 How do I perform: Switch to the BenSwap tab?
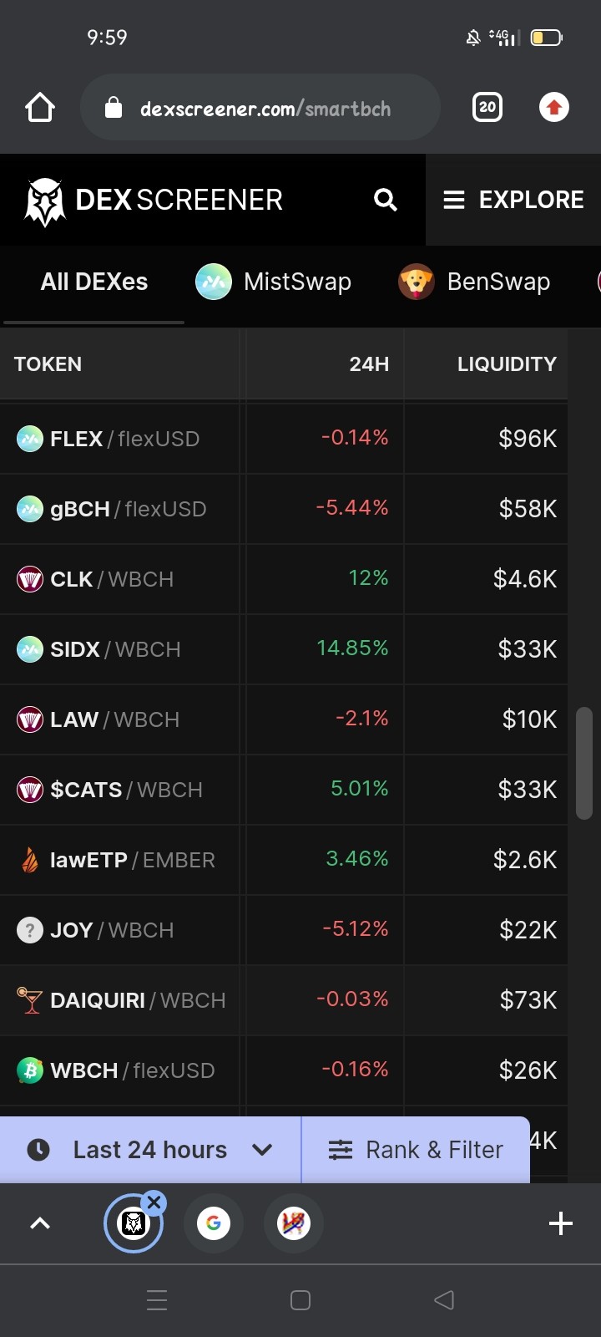click(x=474, y=282)
